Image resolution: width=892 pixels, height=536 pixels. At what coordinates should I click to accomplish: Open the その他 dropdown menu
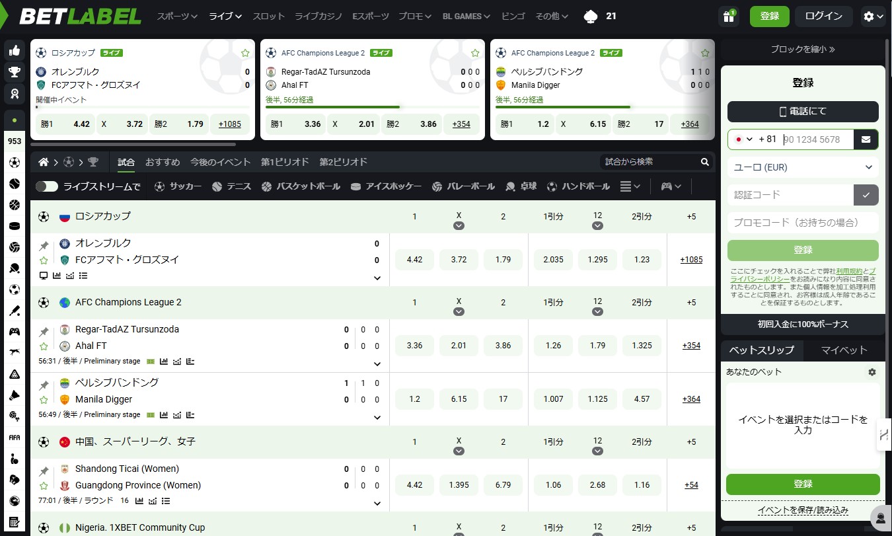(552, 17)
